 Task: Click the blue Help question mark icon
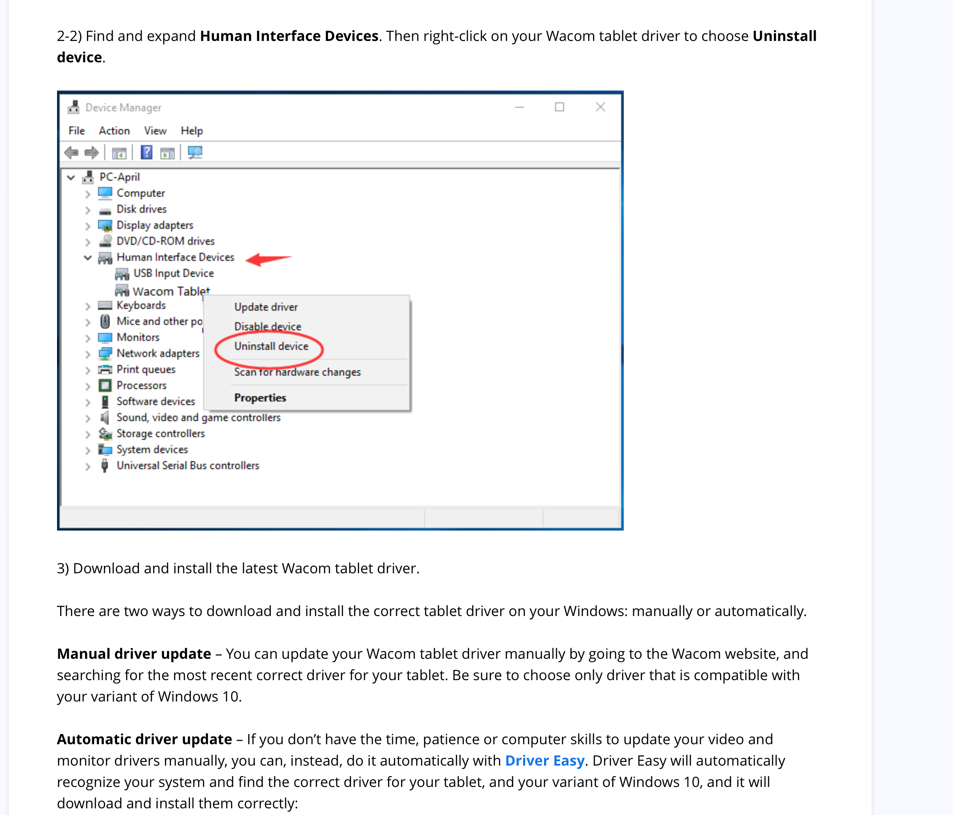point(146,152)
